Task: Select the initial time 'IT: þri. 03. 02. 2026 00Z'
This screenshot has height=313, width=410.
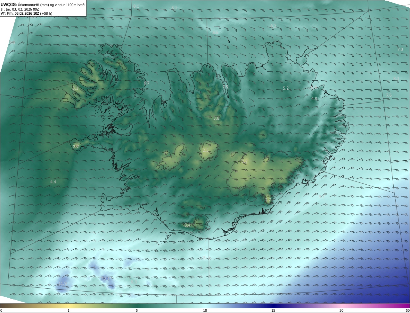Action: tap(20, 9)
